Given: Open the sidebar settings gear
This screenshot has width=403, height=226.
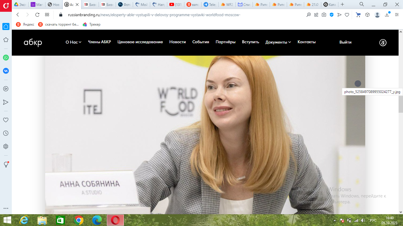Looking at the screenshot, I should pos(6,147).
